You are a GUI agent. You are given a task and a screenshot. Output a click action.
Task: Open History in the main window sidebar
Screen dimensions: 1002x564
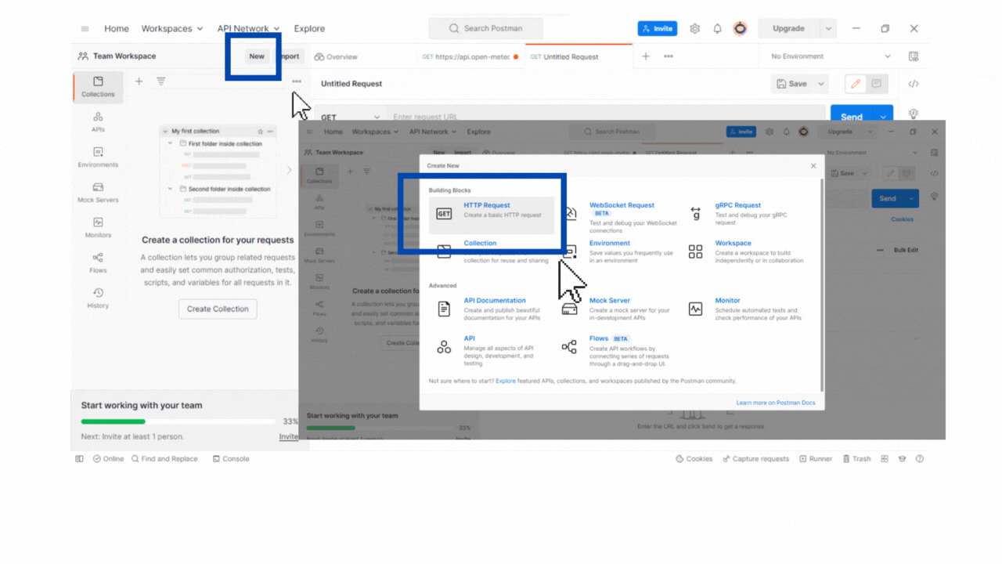point(98,298)
